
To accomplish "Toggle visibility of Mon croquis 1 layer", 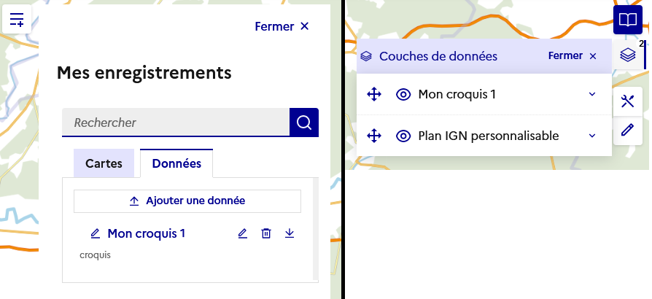I will (403, 94).
